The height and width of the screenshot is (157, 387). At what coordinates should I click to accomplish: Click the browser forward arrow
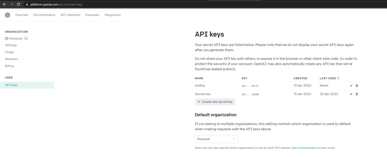(11, 5)
